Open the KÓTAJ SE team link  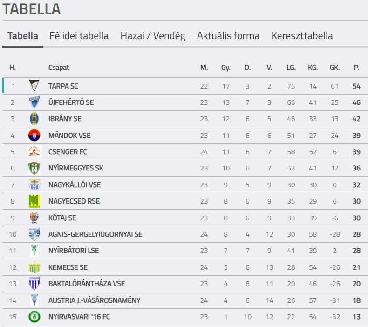62,218
